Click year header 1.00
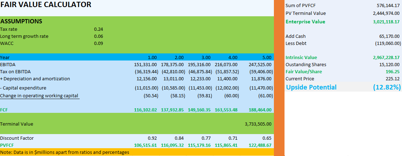 click(x=152, y=57)
